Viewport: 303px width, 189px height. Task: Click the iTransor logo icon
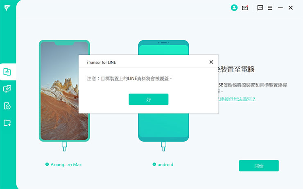point(7,8)
